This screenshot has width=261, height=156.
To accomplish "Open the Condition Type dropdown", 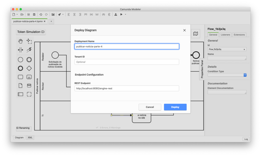I will pyautogui.click(x=227, y=75).
